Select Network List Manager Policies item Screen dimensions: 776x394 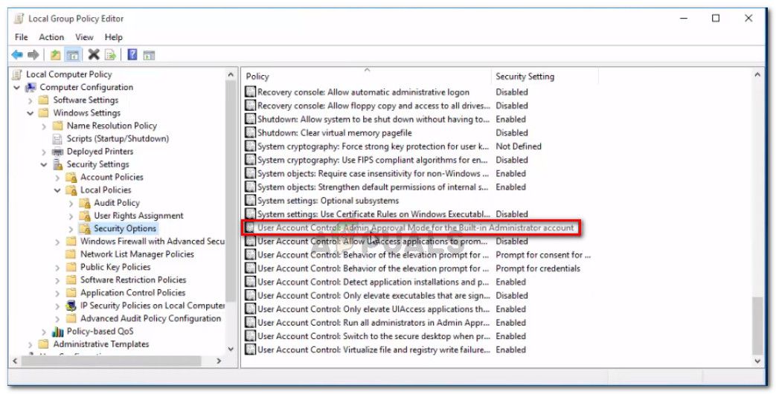137,254
